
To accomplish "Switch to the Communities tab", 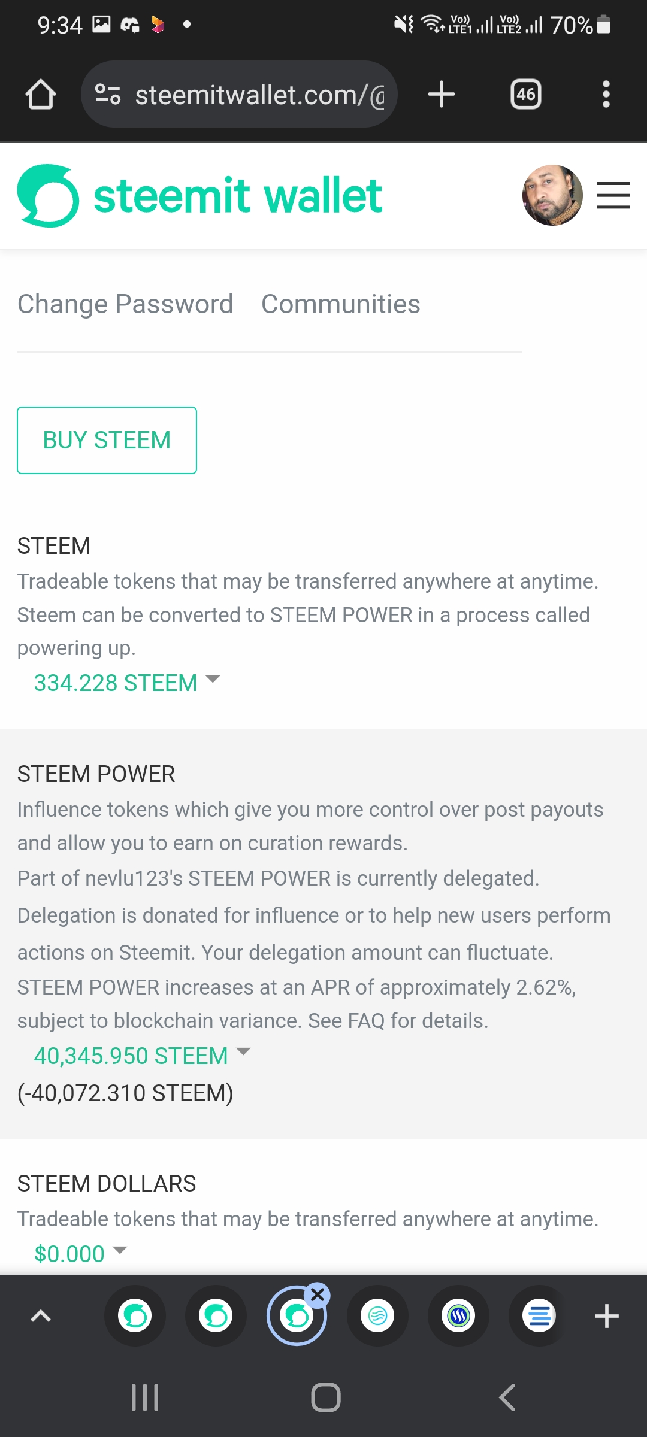I will [340, 304].
